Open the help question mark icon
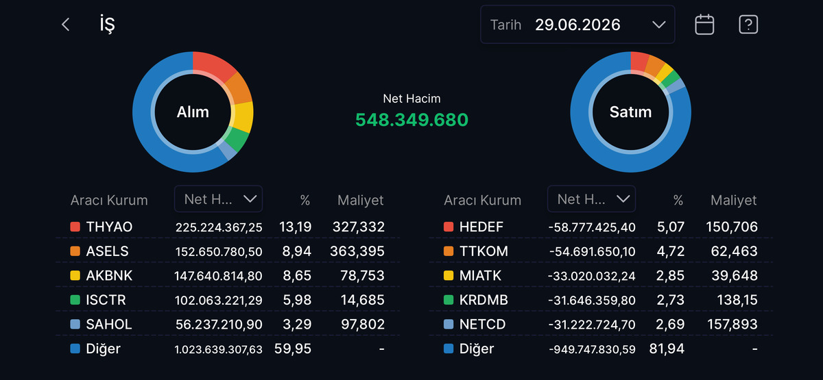The width and height of the screenshot is (823, 380). (748, 25)
